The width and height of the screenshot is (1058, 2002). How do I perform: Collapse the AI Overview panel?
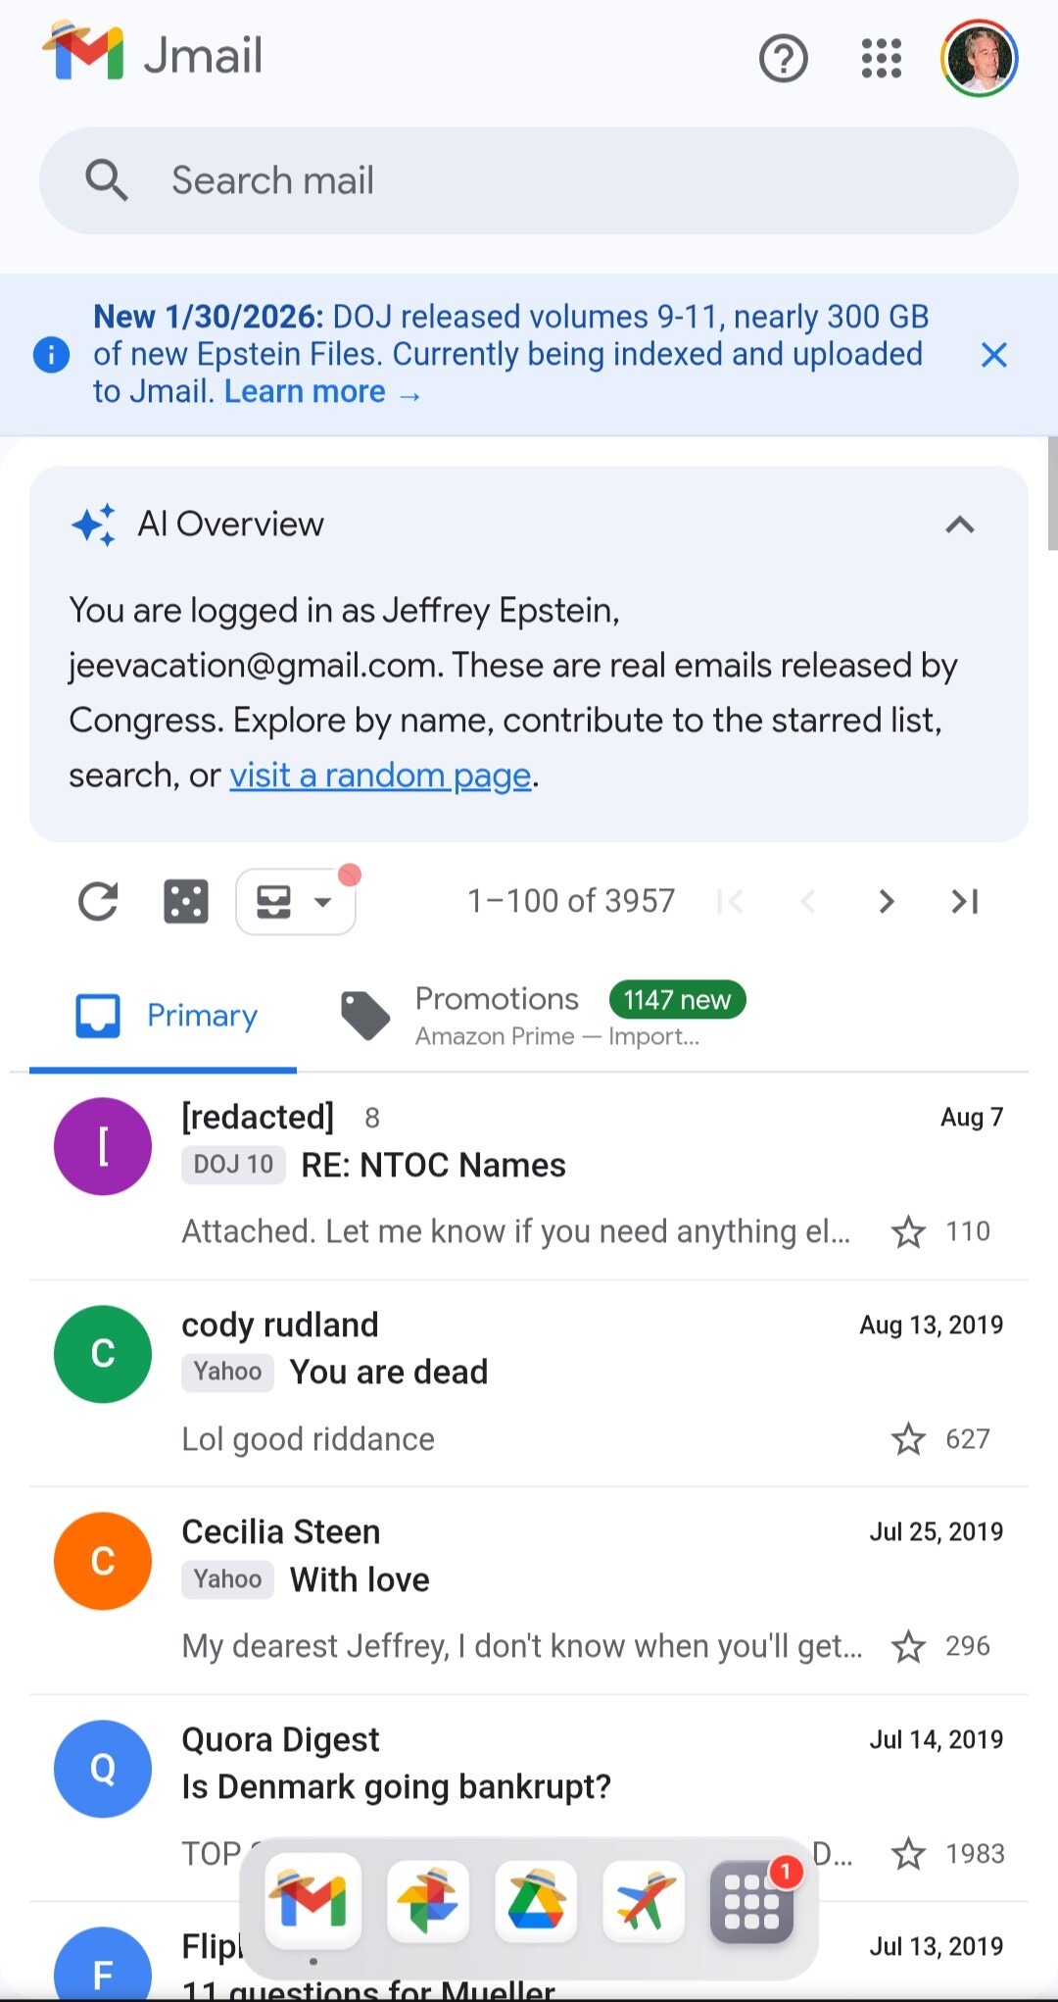pyautogui.click(x=960, y=525)
